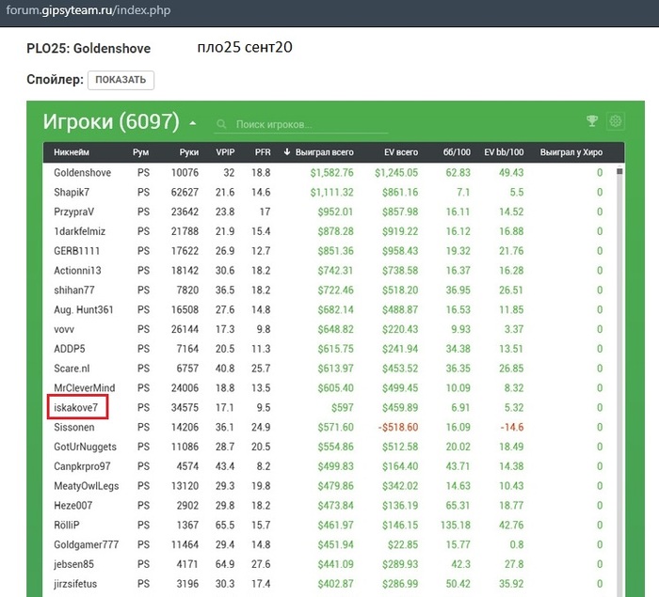
Task: Sort by Руки column header
Action: (x=188, y=152)
